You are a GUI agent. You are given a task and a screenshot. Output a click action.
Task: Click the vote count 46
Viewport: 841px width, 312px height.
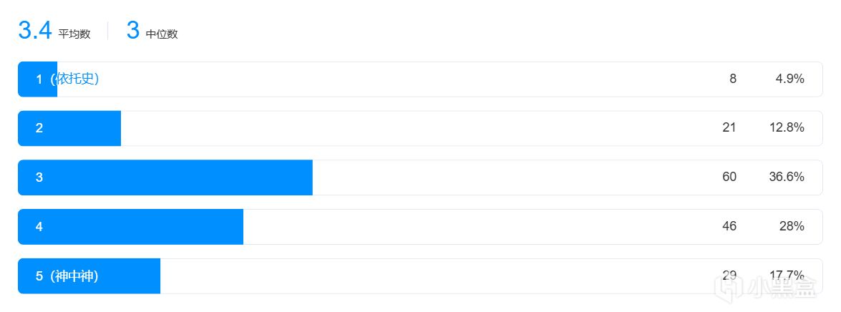(729, 227)
